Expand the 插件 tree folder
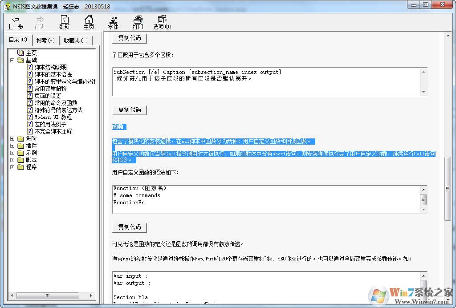Screen dimensions: 456x308 (12, 146)
